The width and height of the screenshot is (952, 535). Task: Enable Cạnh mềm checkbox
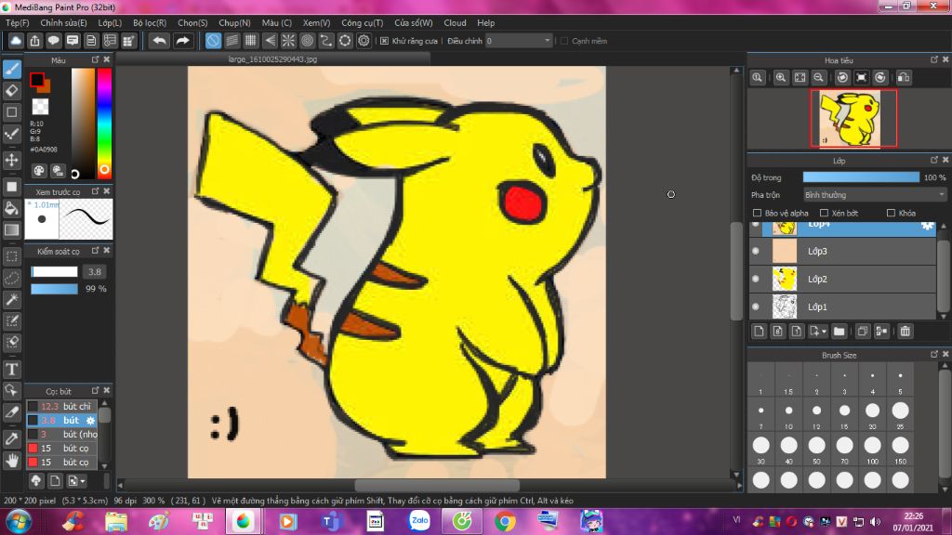[564, 41]
